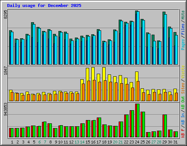Click the 'Pages' legend label
This screenshot has height=146, width=187.
pos(183,45)
